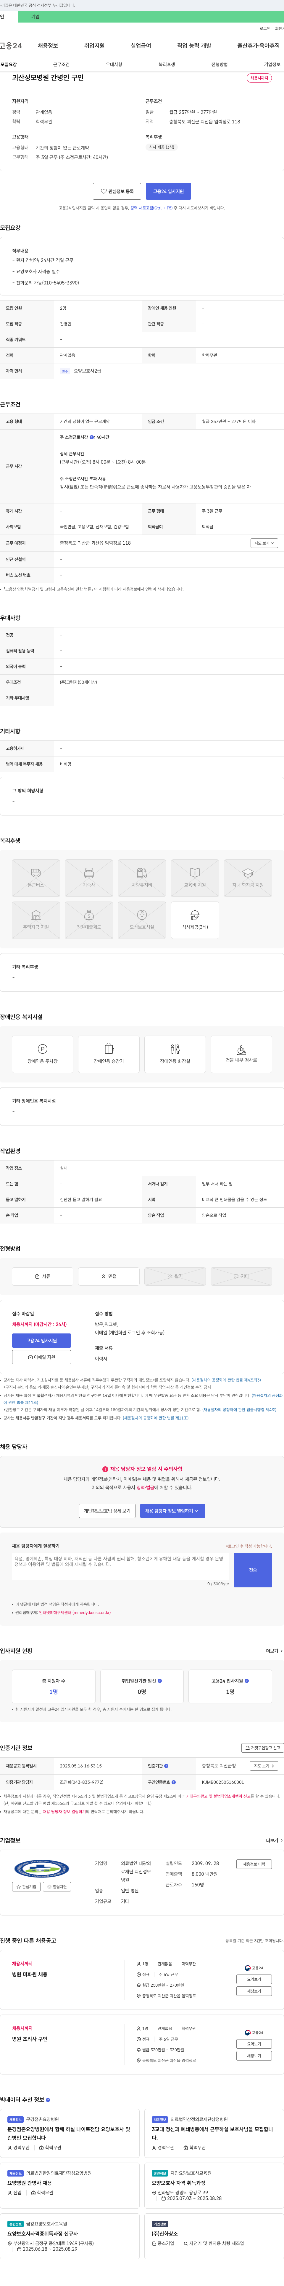Expand 채용 담당자 정보 열람하기 dropdown
Screen dimensions: 284x2286
(172, 1510)
